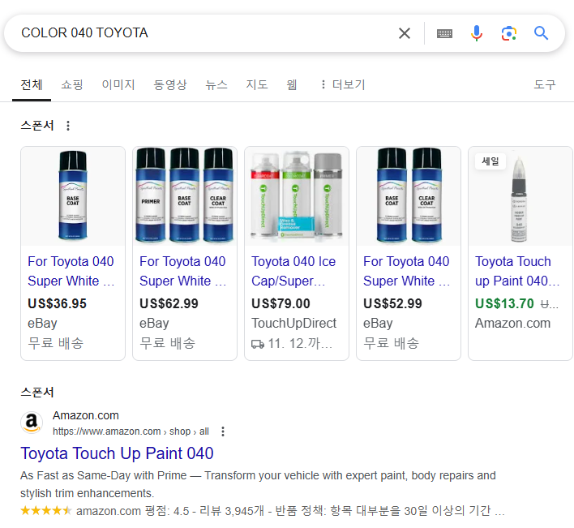Search by image using the Lens icon
The width and height of the screenshot is (574, 528).
(x=509, y=33)
